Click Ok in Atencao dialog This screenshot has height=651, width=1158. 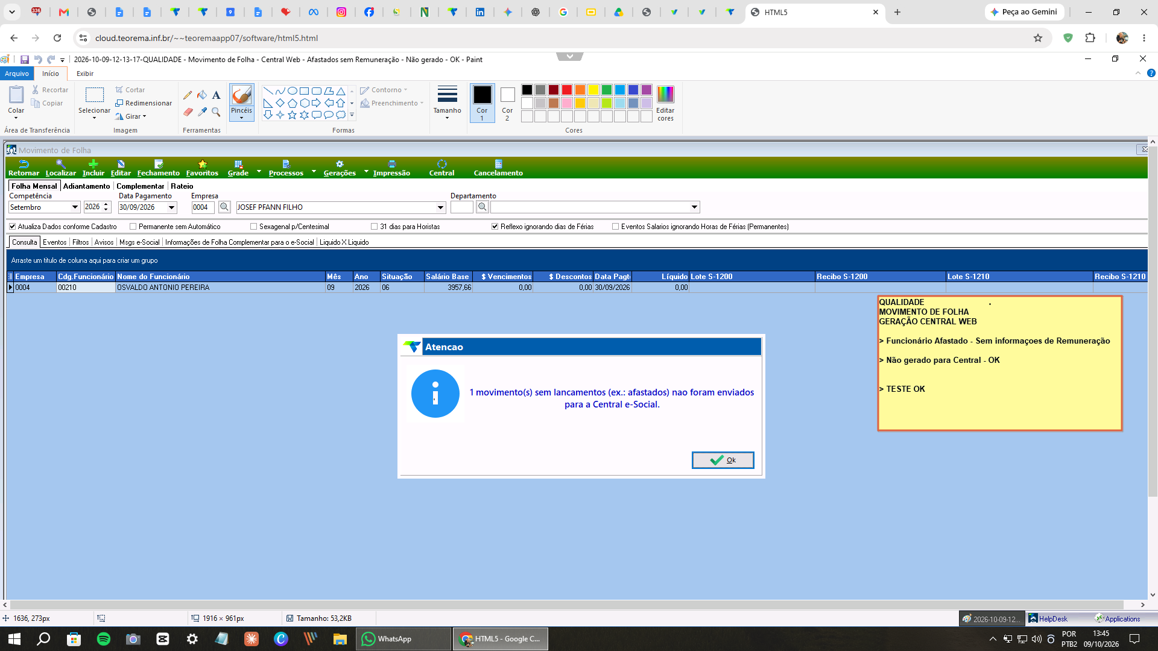click(x=723, y=460)
